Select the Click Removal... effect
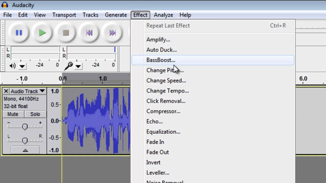326x183 pixels. tap(213, 101)
